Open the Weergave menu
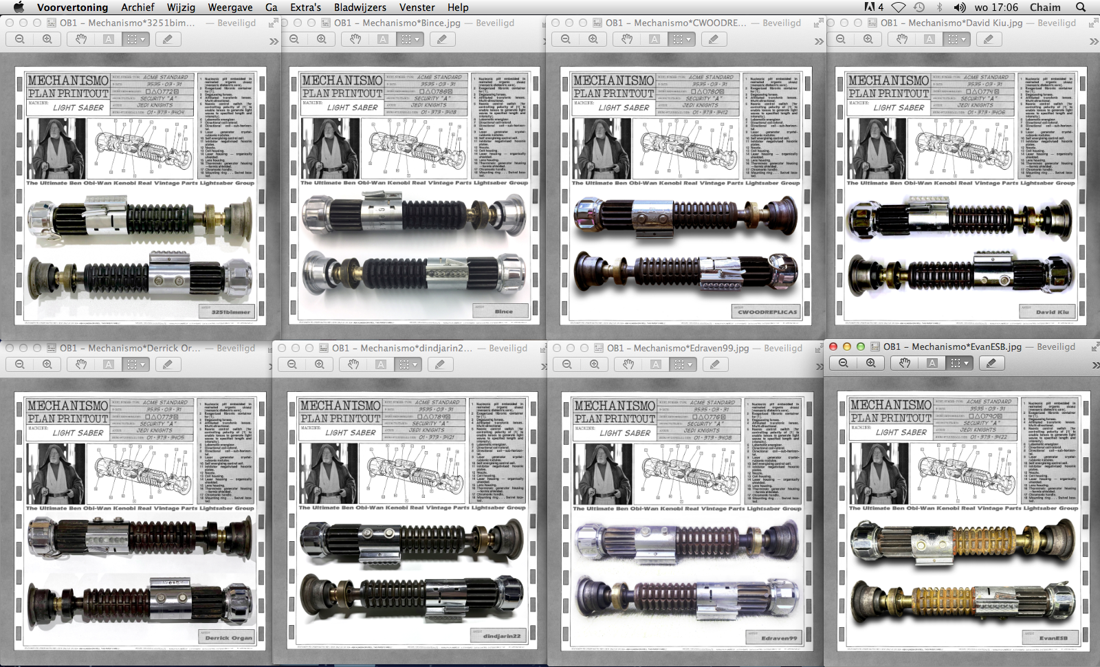1100x667 pixels. [230, 8]
